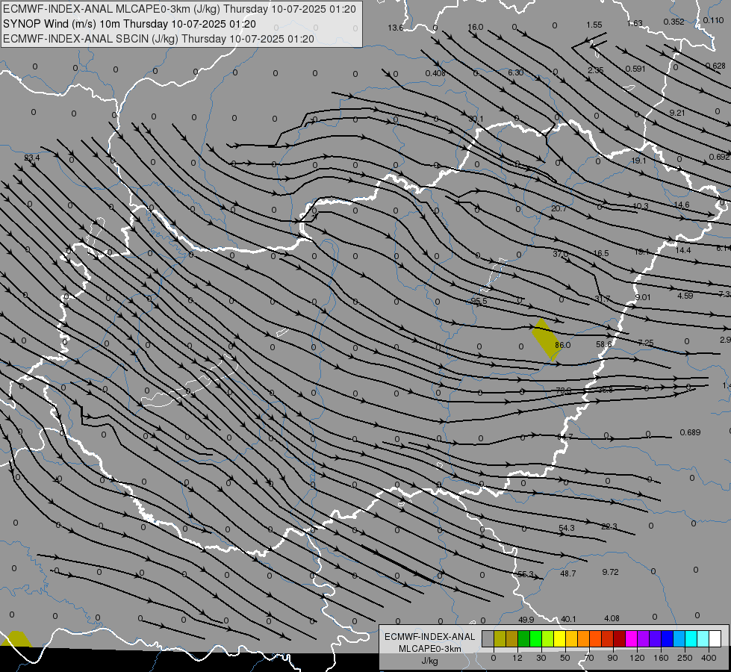Image resolution: width=731 pixels, height=672 pixels.
Task: Click the 55.3 value on the map
Action: pos(526,574)
